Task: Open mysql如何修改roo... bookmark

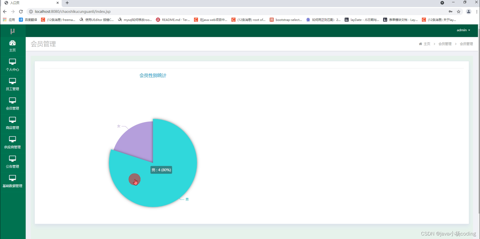Action: coord(135,20)
